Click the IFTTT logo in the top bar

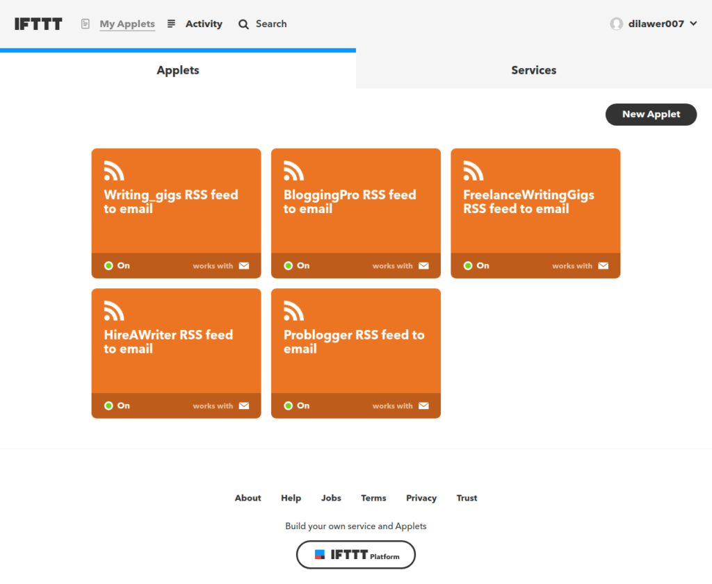38,24
